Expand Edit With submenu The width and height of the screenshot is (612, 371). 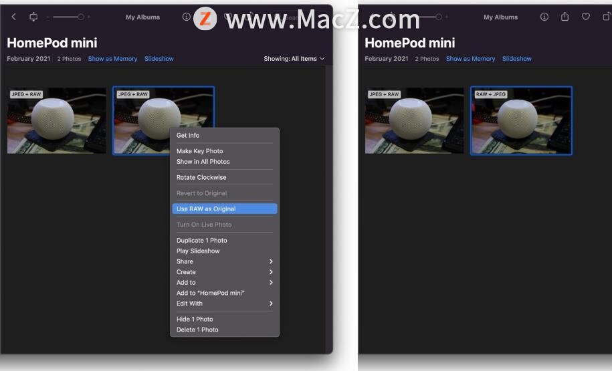pyautogui.click(x=225, y=303)
